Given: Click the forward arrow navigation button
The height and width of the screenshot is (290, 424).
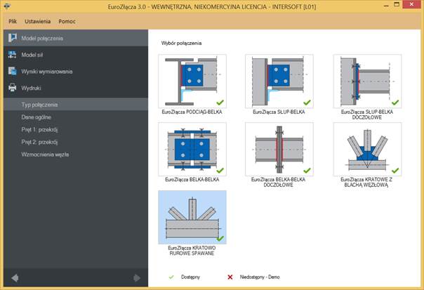Looking at the screenshot, I should click(137, 278).
